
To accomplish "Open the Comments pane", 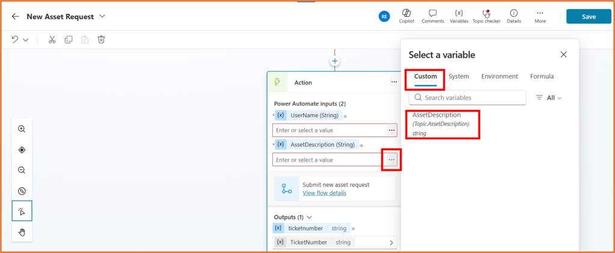I will tap(433, 16).
